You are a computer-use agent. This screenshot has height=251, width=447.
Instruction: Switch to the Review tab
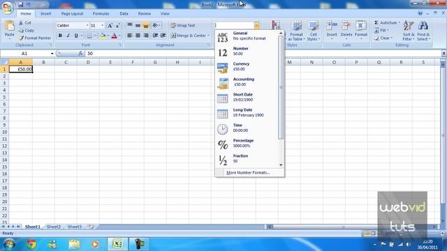coord(145,14)
